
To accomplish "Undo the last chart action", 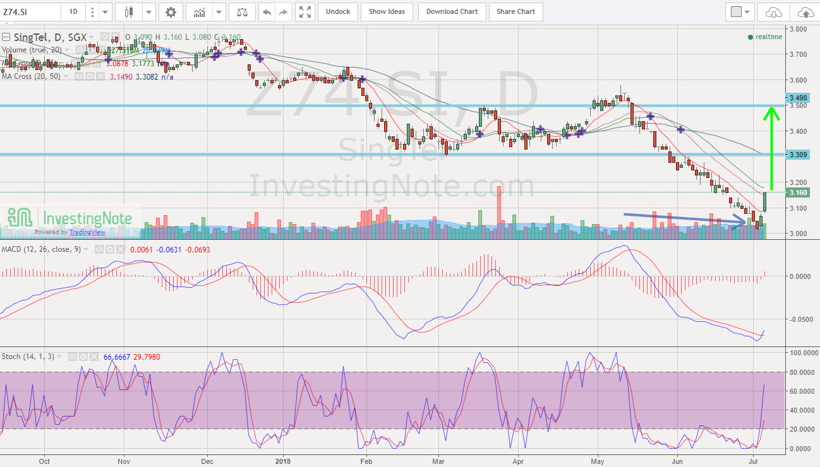I will point(267,12).
